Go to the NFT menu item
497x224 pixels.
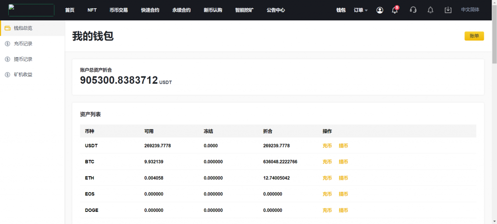[92, 10]
